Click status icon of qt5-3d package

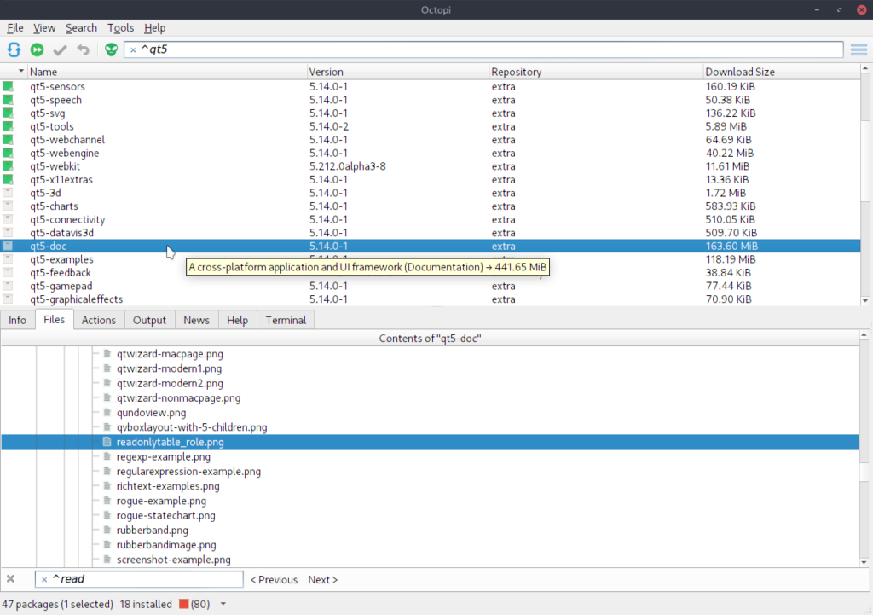point(9,193)
